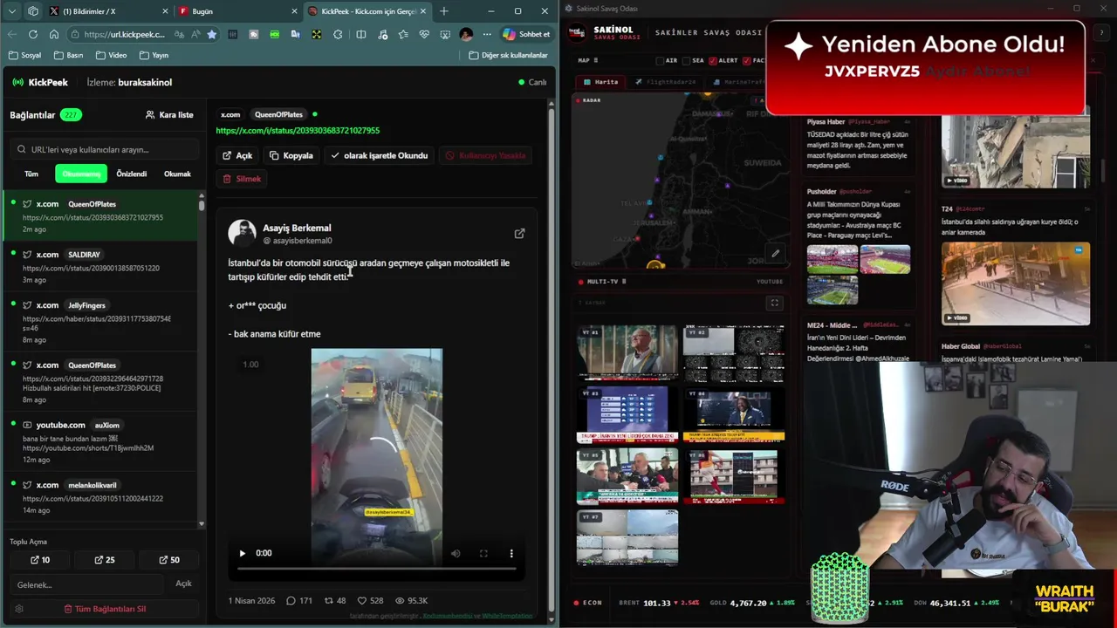The height and width of the screenshot is (628, 1117).
Task: Open Kara liste in KickPeek
Action: (169, 114)
